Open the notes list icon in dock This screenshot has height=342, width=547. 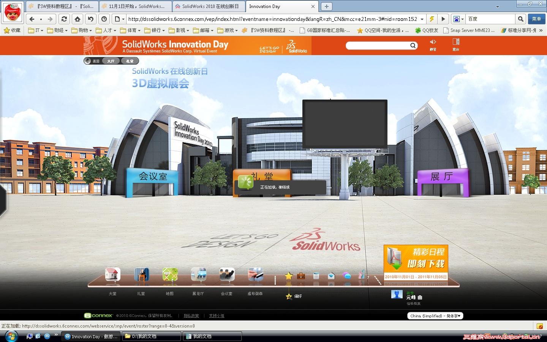(316, 276)
